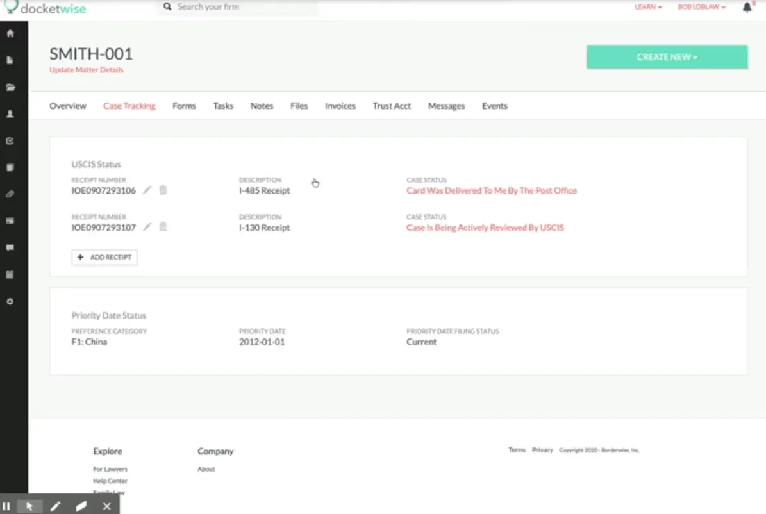Delete receipt IOE0907293107 using trash icon
The image size is (766, 514).
[163, 226]
